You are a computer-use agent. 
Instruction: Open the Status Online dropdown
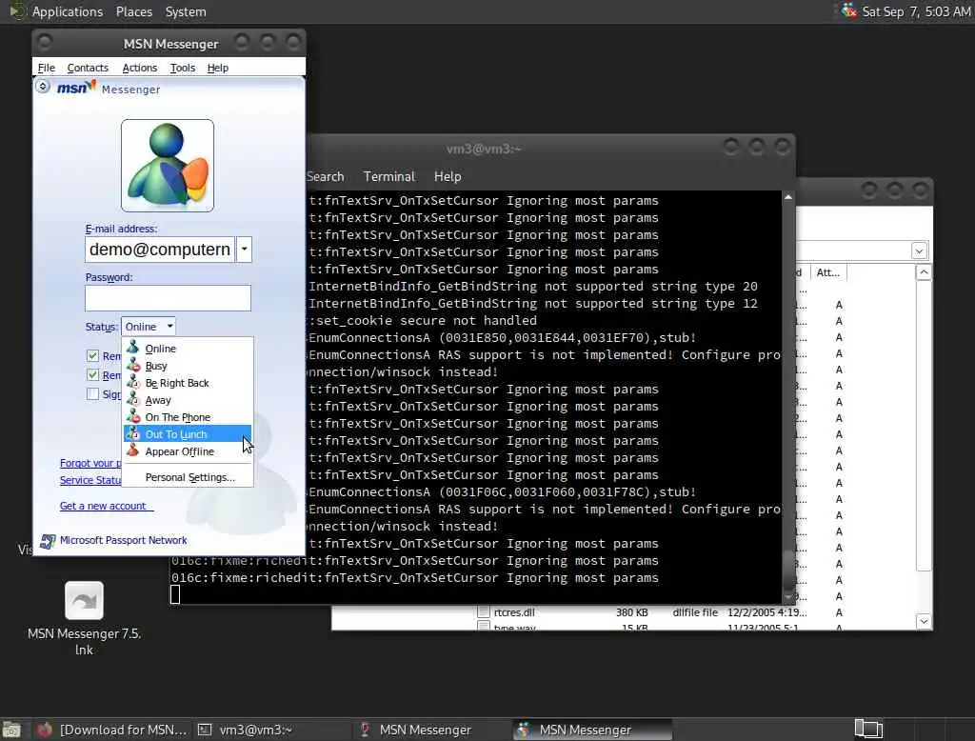click(x=148, y=327)
